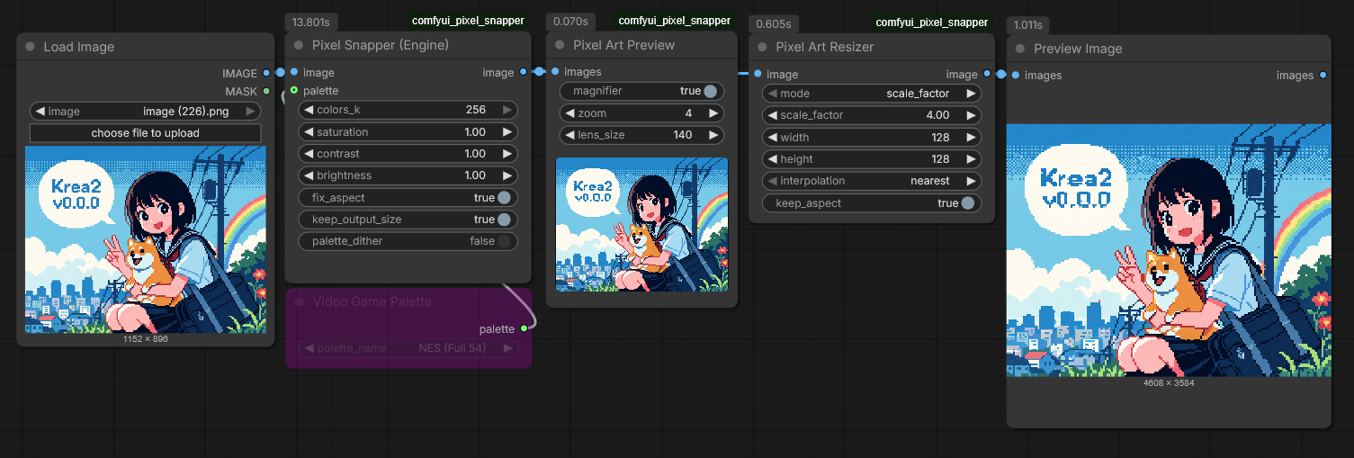Click the Pixel Art Preview thumbnail image
This screenshot has height=458, width=1354.
642,225
